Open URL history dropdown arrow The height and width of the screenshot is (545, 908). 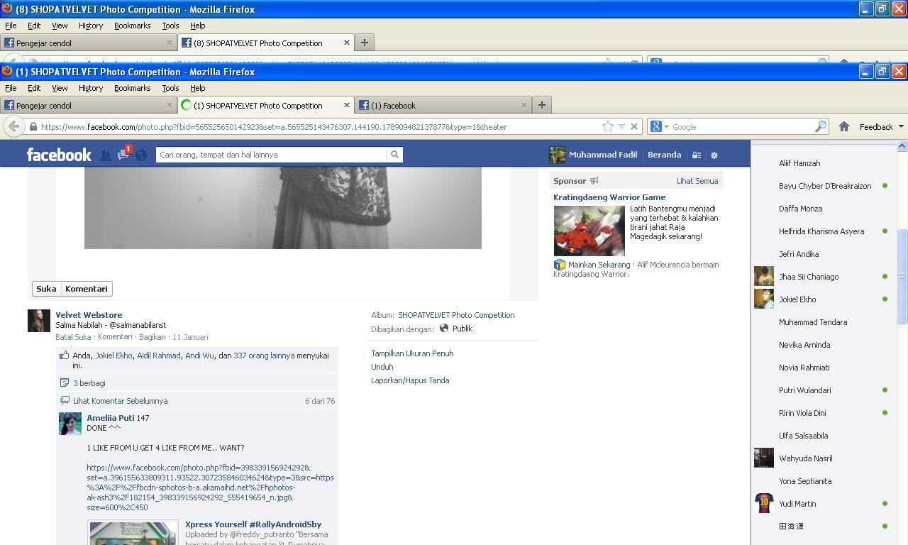point(621,126)
